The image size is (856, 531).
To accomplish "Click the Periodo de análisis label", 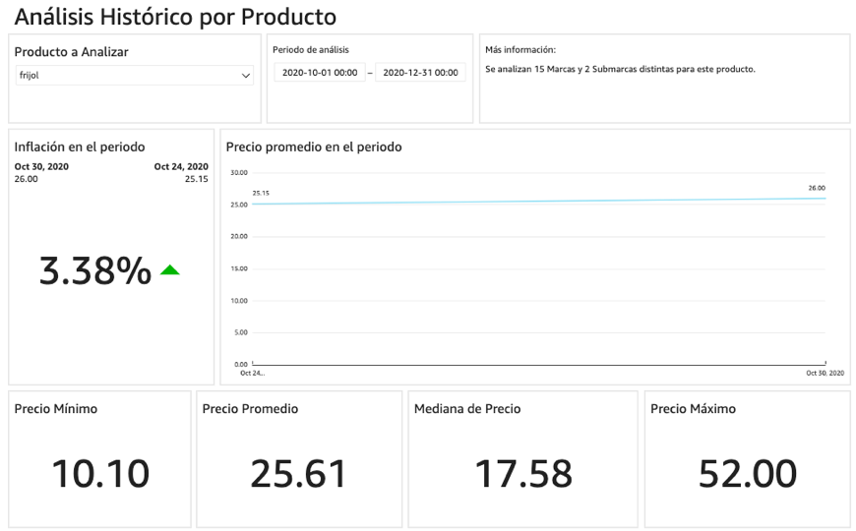I will coord(311,50).
